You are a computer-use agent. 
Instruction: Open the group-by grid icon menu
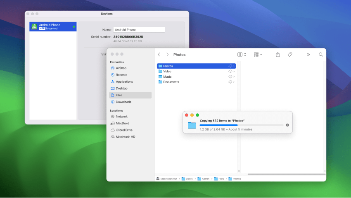[258, 55]
